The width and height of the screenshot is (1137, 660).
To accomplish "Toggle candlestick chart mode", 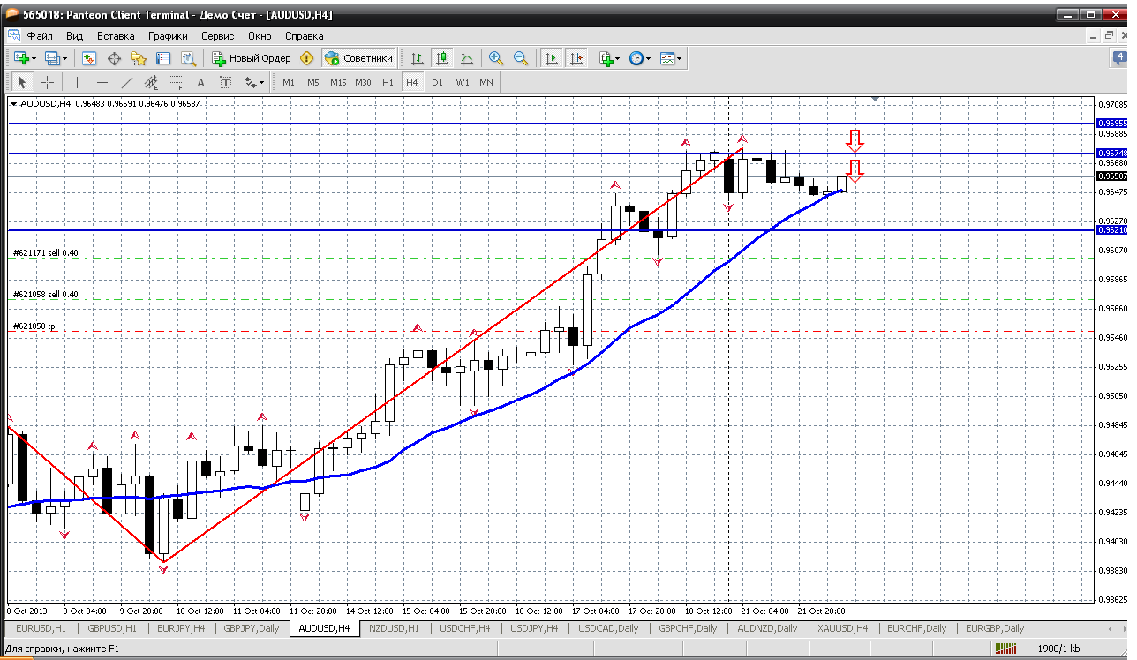I will coord(442,58).
